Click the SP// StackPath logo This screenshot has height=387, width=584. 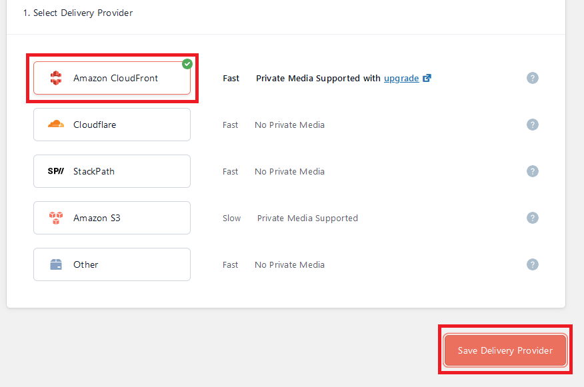coord(56,171)
